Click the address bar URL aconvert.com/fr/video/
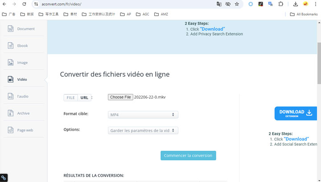 point(62,4)
